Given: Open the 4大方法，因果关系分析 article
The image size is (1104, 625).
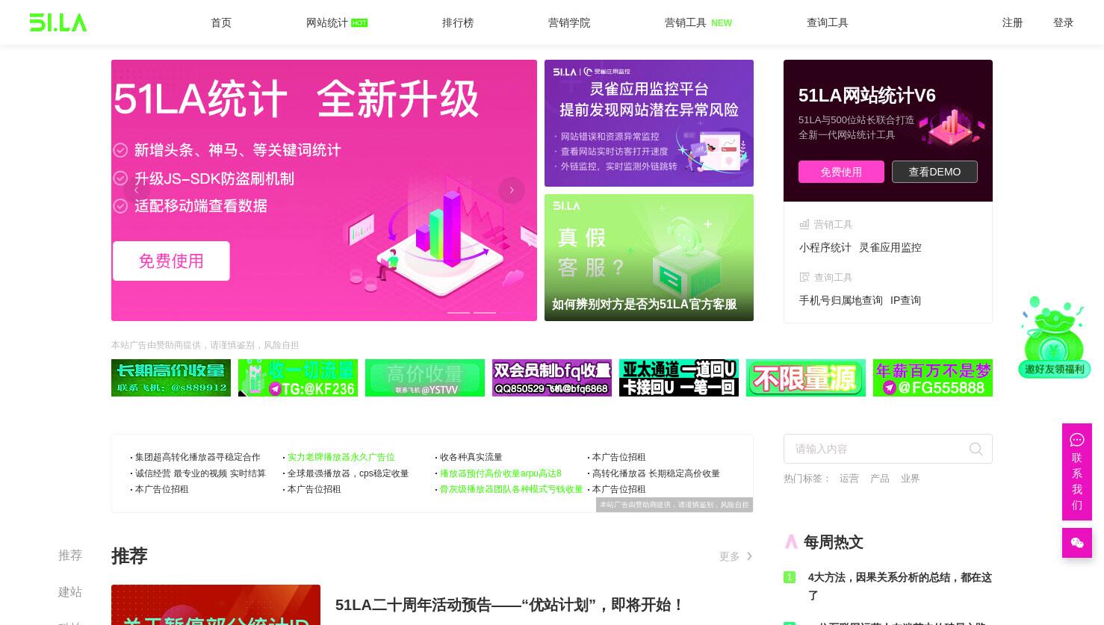Looking at the screenshot, I should point(900,586).
